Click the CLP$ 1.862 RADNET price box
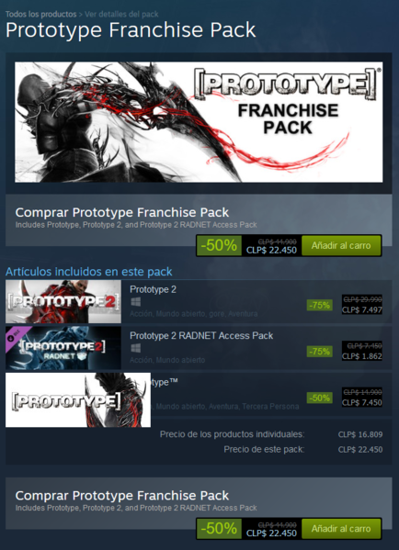399x550 pixels. pos(362,352)
